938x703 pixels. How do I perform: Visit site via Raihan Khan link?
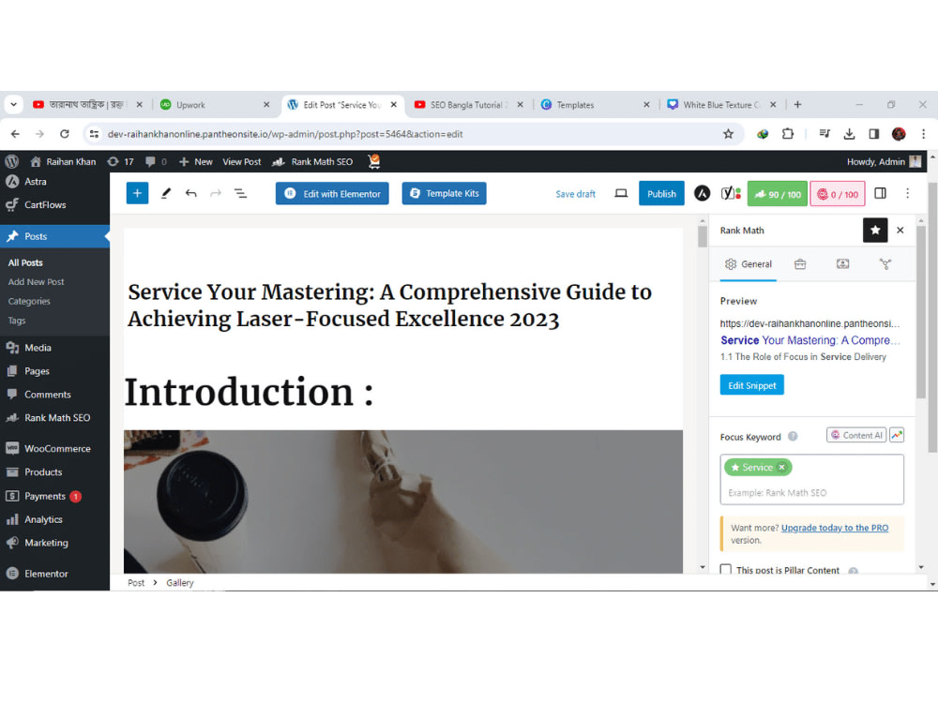(x=64, y=161)
